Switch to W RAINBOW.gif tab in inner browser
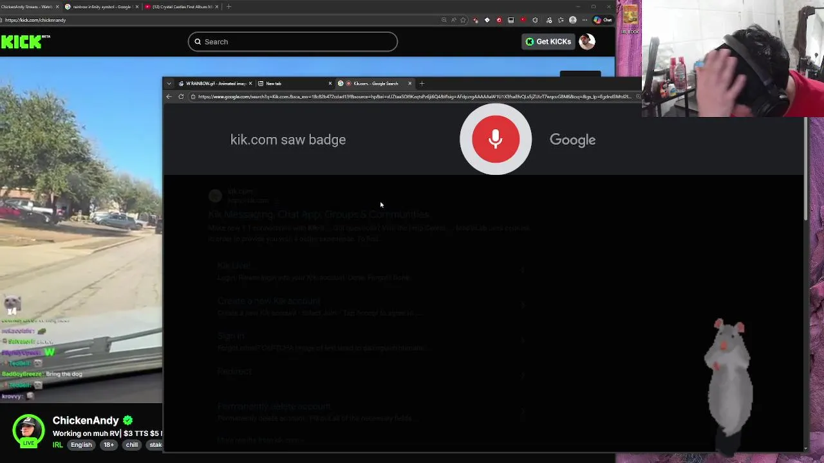The height and width of the screenshot is (463, 824). (216, 84)
